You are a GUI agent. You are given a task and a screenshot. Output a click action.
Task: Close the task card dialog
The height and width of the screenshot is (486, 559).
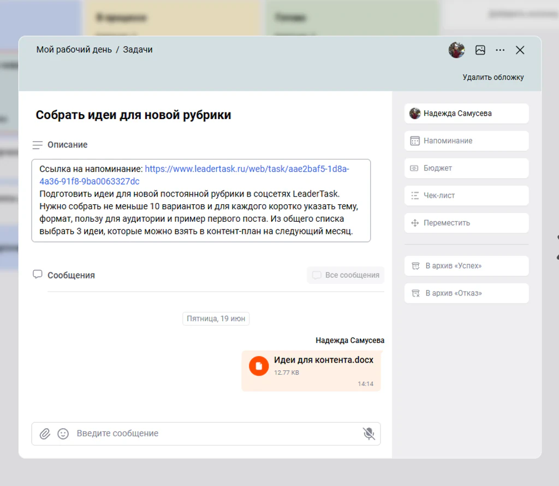coord(520,50)
